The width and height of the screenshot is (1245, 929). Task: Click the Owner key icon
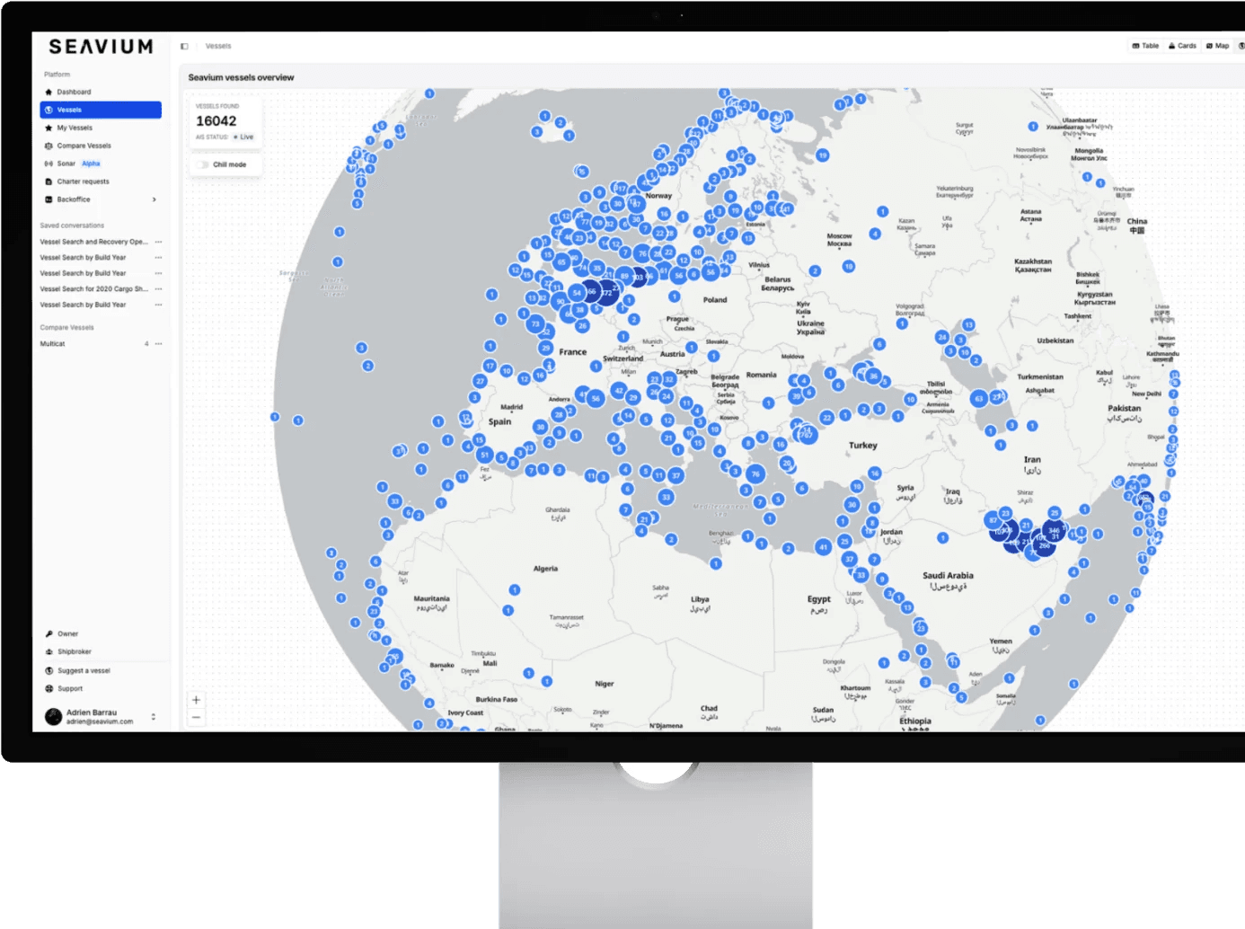49,633
